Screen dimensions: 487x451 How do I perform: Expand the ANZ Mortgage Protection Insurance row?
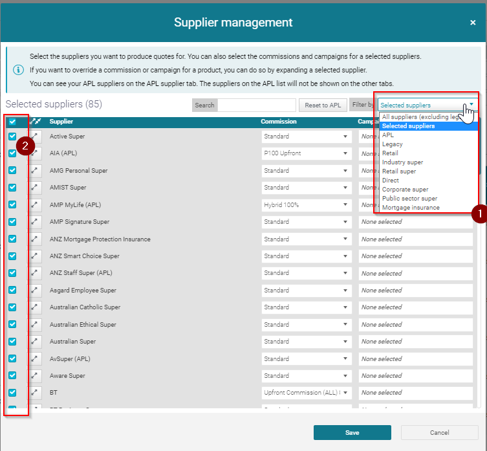coord(35,239)
